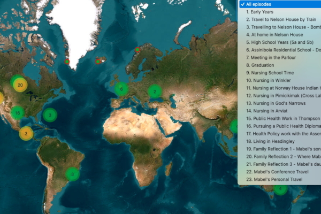Click the green cluster marker labeled 16
321x214 pixels.
tap(17, 113)
